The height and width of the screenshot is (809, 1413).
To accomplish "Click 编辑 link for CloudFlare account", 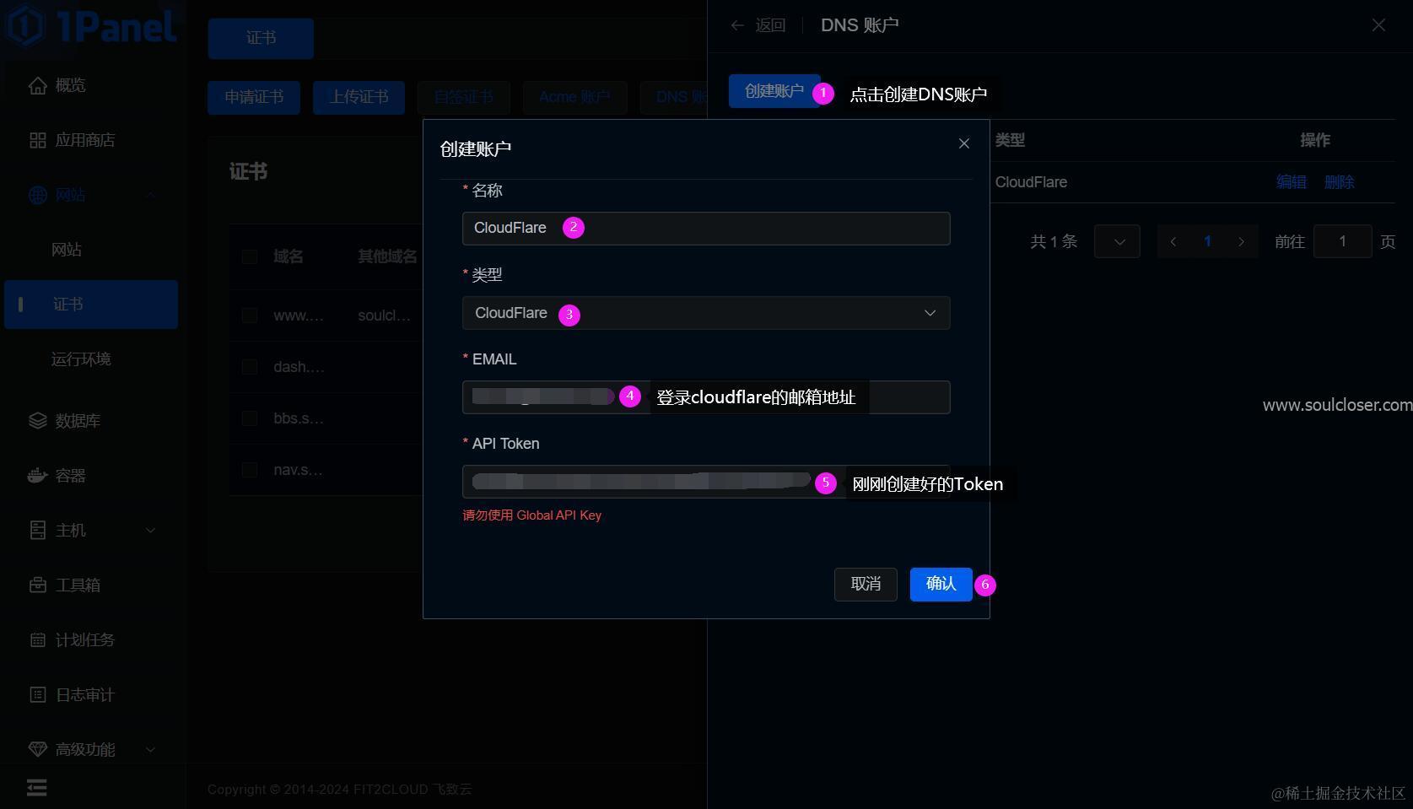I will tap(1291, 182).
